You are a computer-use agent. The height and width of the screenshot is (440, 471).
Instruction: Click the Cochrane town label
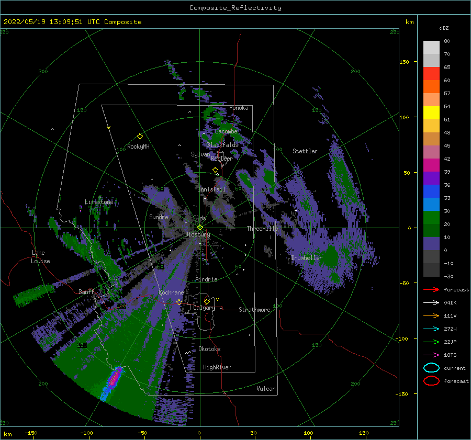(171, 292)
